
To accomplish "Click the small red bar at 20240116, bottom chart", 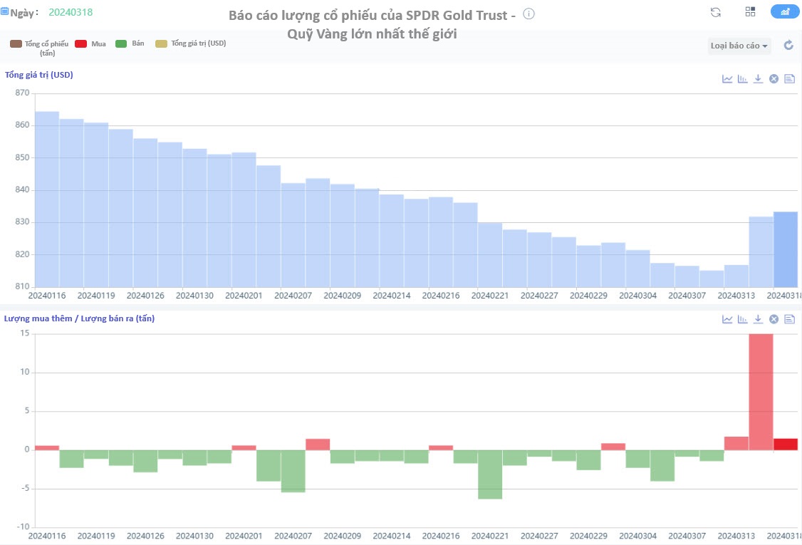I will point(47,448).
